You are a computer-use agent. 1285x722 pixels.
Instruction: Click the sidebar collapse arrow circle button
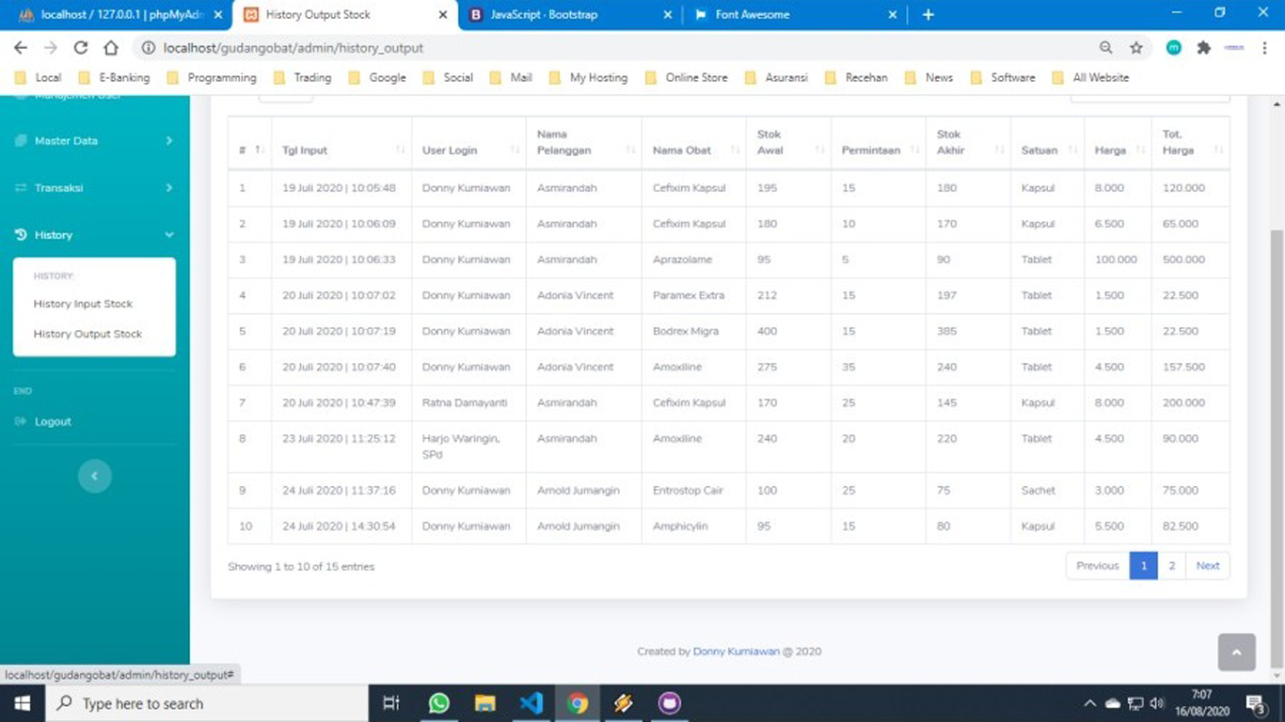coord(94,476)
